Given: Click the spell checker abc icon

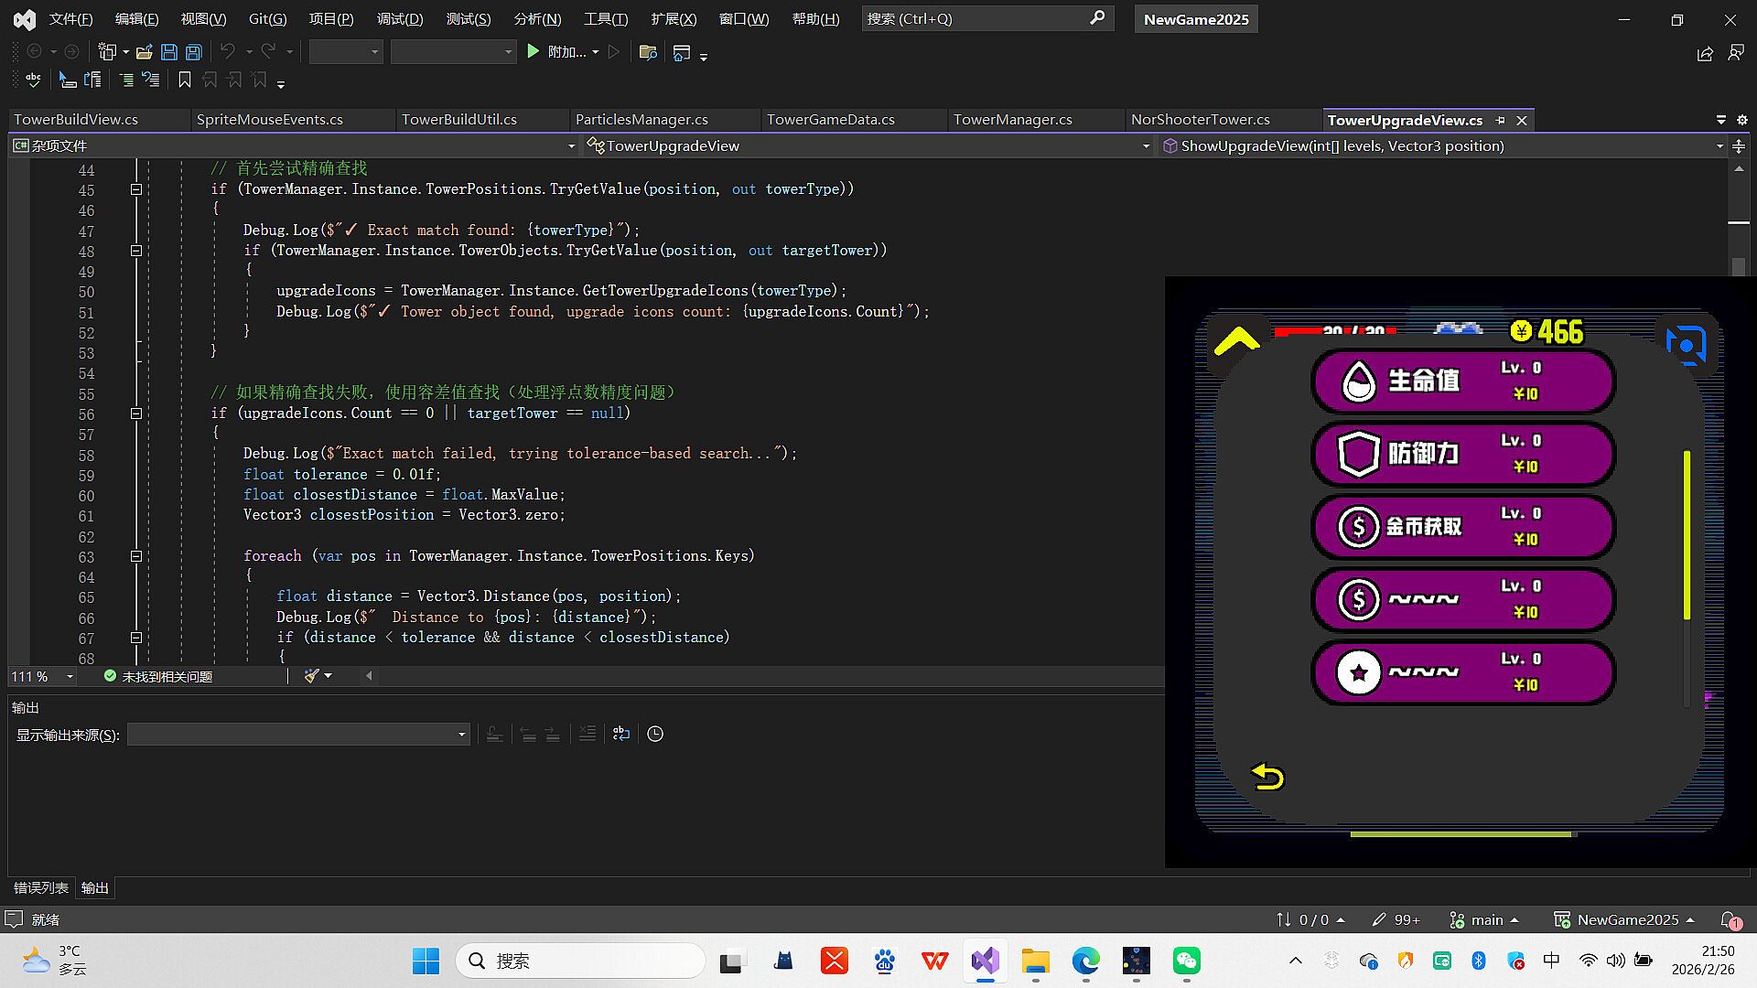Looking at the screenshot, I should point(33,81).
